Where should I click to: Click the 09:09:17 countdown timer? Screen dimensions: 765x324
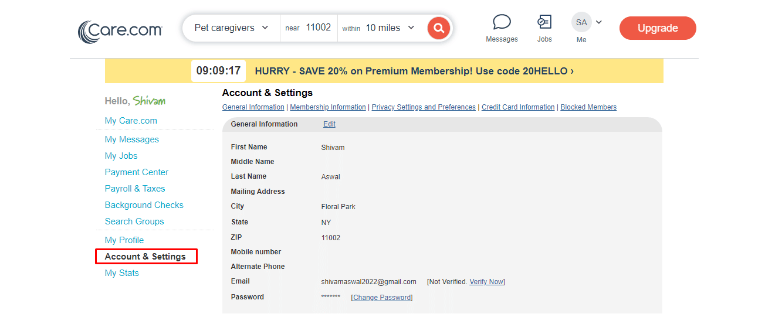pyautogui.click(x=218, y=71)
